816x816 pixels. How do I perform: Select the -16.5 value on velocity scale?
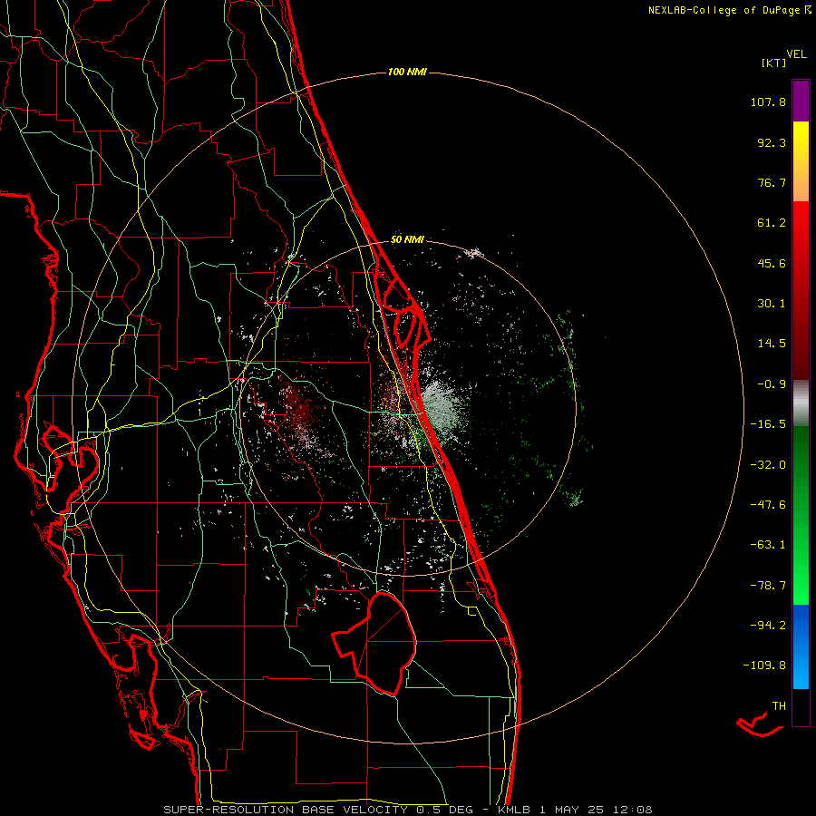pyautogui.click(x=768, y=424)
